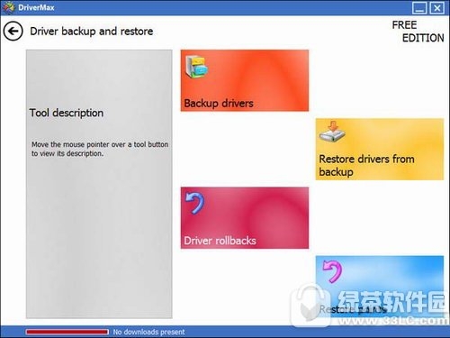The image size is (450, 338).
Task: Open the Backup drivers tool
Action: 245,80
